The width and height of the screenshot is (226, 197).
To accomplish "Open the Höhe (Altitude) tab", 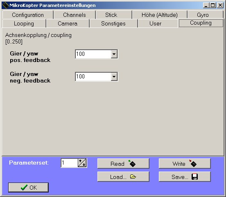I will pos(160,15).
